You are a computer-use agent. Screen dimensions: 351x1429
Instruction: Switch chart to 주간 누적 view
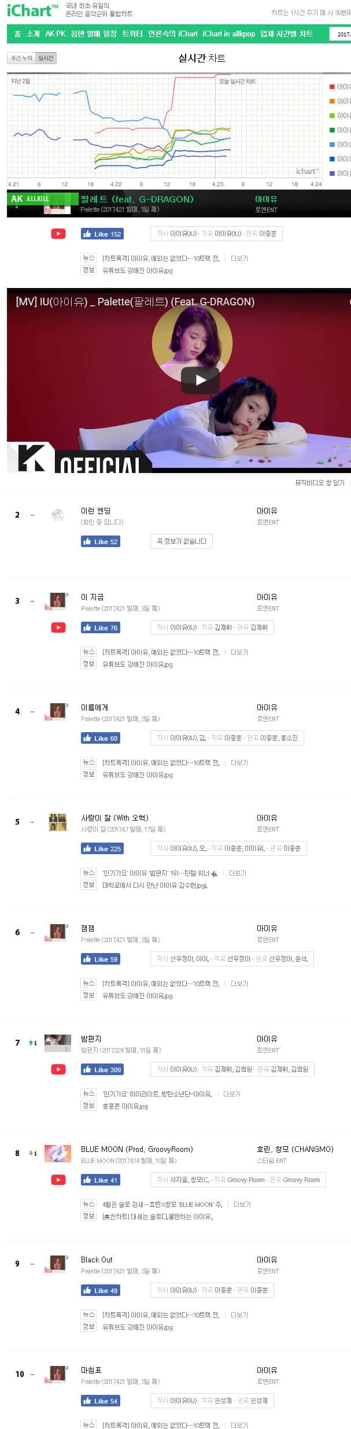21,58
